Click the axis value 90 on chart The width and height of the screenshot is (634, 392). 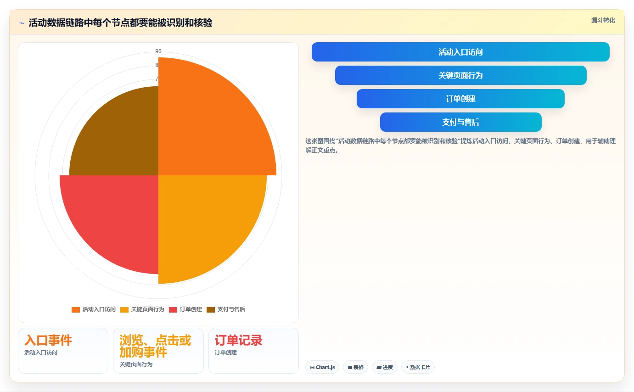tap(158, 51)
